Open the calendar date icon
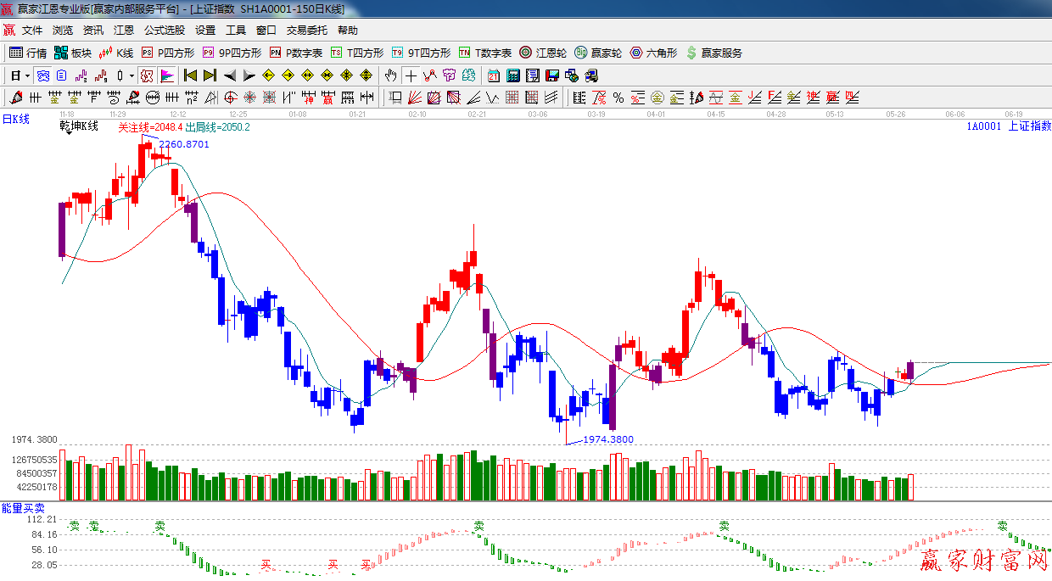The image size is (1052, 581). (x=493, y=75)
